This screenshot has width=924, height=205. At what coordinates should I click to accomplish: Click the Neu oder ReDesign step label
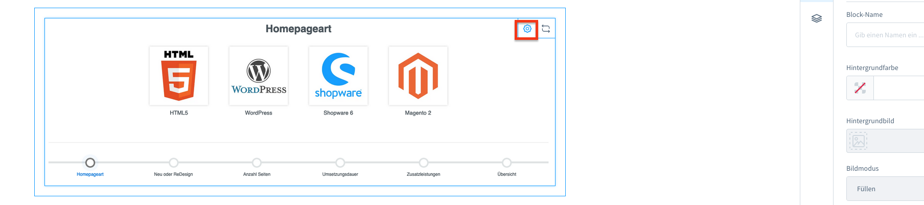(174, 174)
